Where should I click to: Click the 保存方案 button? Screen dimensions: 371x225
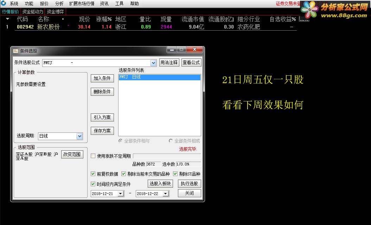[x=102, y=131]
